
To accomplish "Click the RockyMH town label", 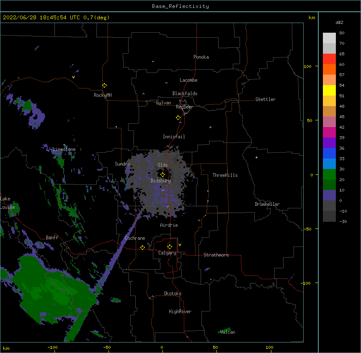I will click(103, 95).
